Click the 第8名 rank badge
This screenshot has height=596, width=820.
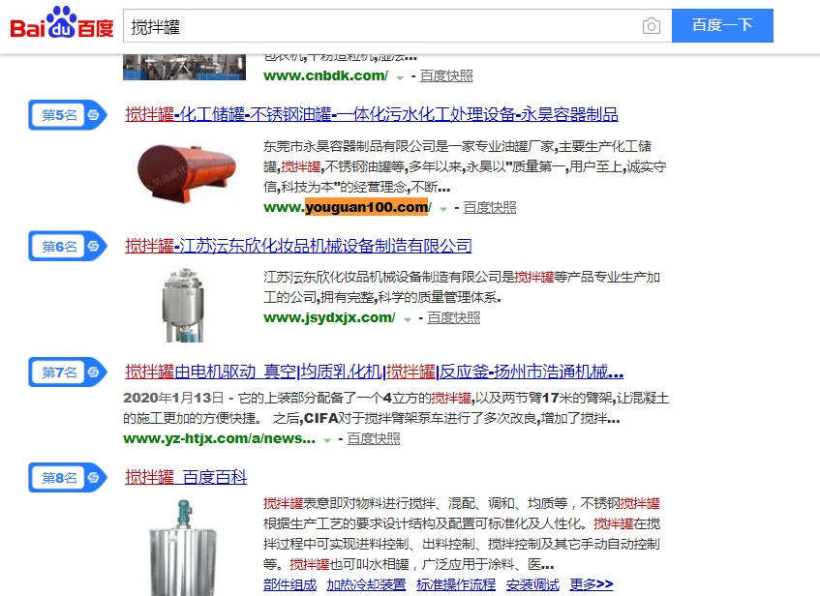tap(68, 477)
